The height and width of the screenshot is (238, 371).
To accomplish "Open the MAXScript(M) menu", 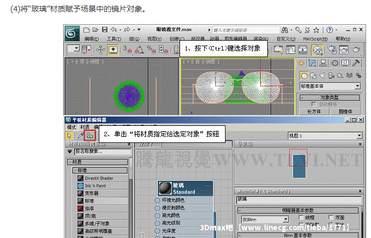I will [x=315, y=38].
